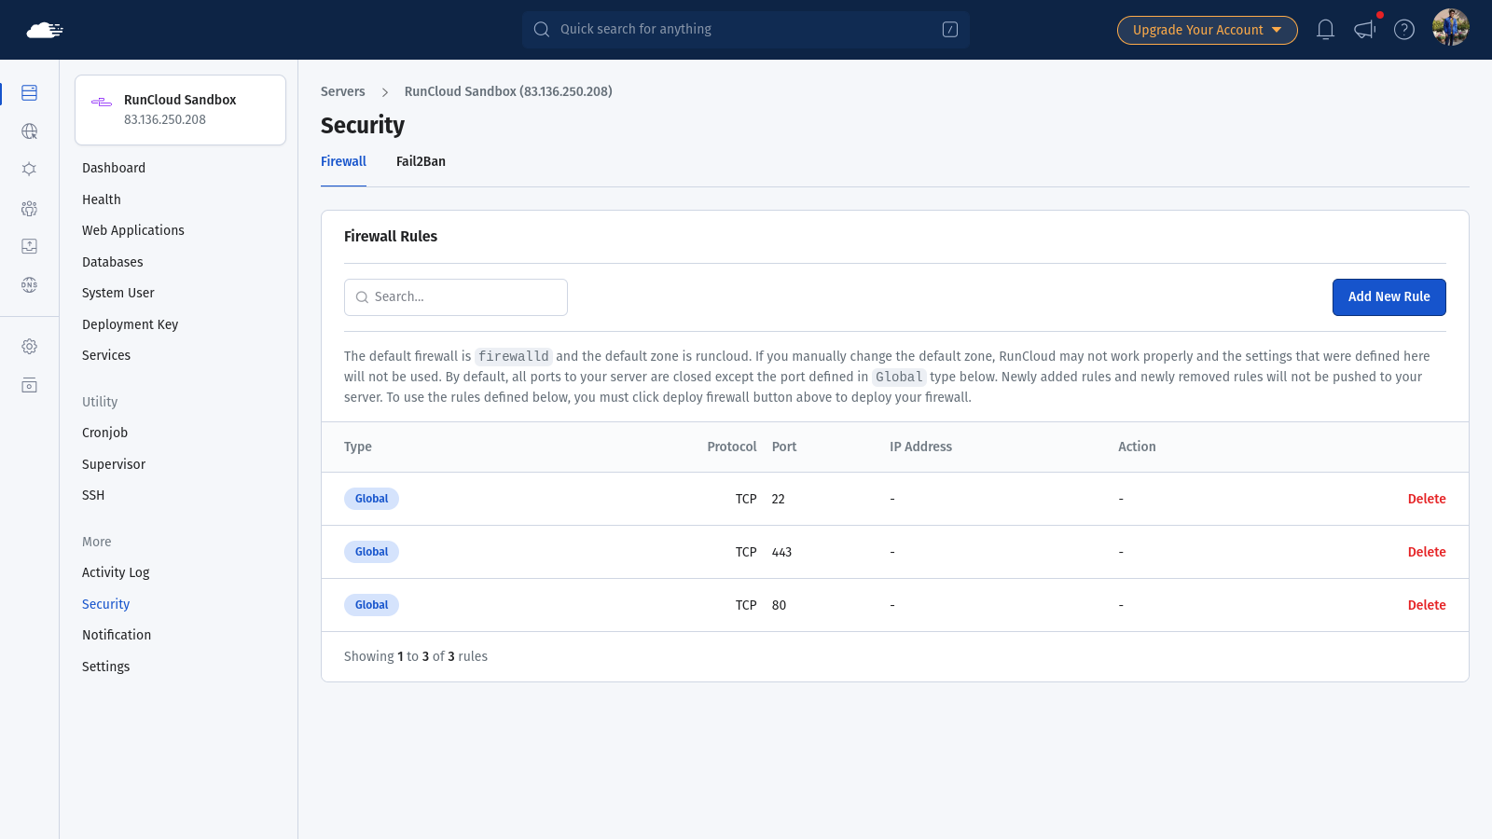This screenshot has width=1492, height=839.
Task: Click the Port column header
Action: click(784, 447)
